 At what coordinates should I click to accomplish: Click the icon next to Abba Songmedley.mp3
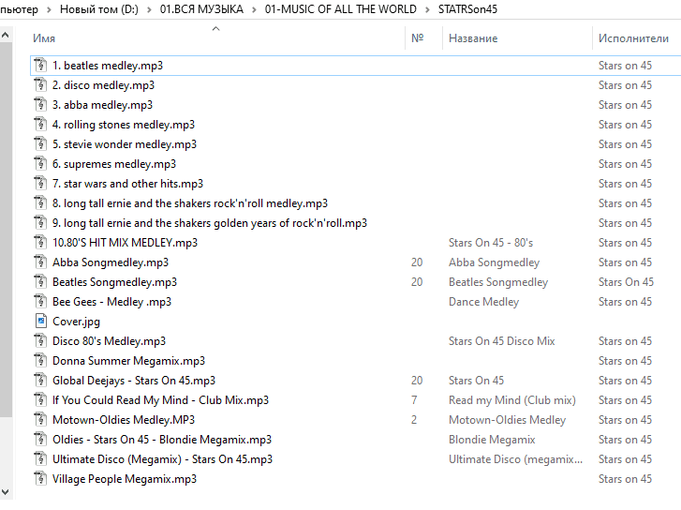click(39, 262)
